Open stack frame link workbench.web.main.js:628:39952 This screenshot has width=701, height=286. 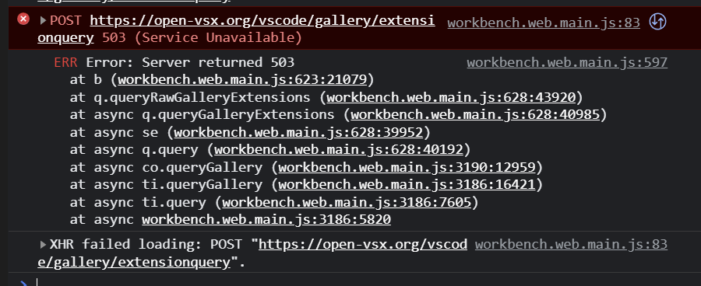coord(298,133)
